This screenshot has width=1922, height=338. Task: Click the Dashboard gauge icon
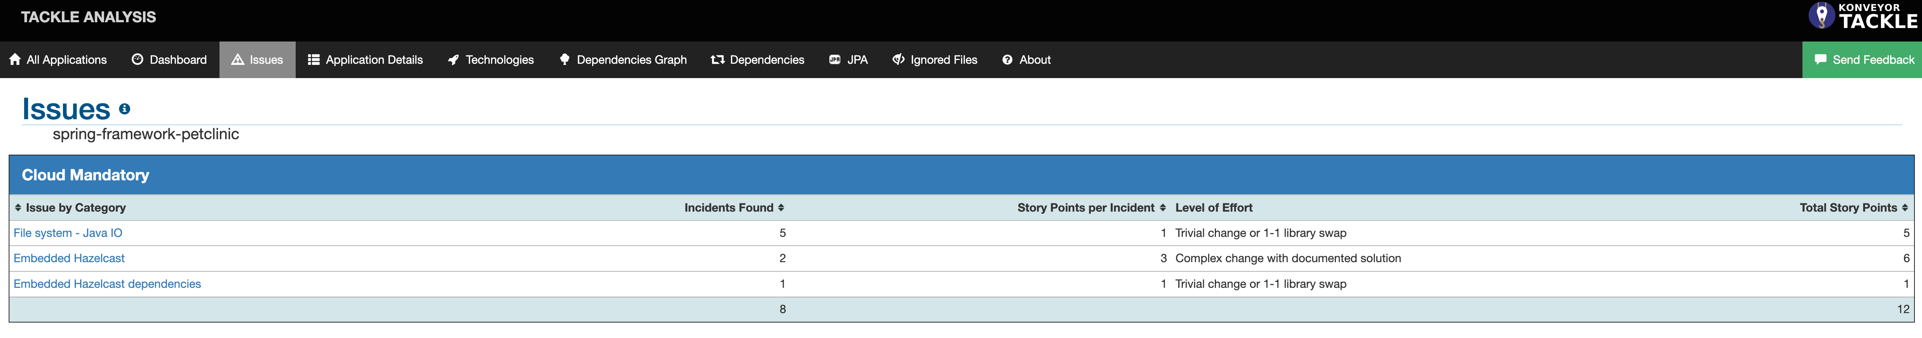[137, 60]
